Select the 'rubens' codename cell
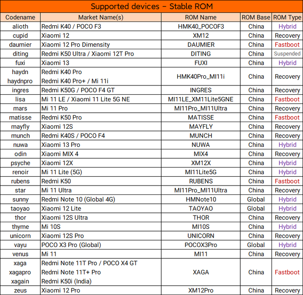303x295 pixels. [x=20, y=181]
